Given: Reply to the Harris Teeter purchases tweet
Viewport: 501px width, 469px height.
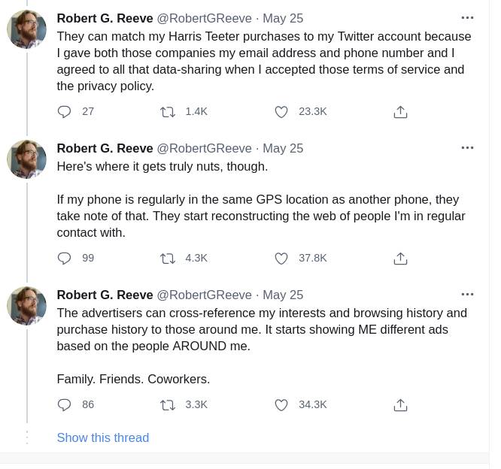Looking at the screenshot, I should coord(65,112).
